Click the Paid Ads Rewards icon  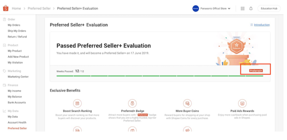[x=242, y=103]
